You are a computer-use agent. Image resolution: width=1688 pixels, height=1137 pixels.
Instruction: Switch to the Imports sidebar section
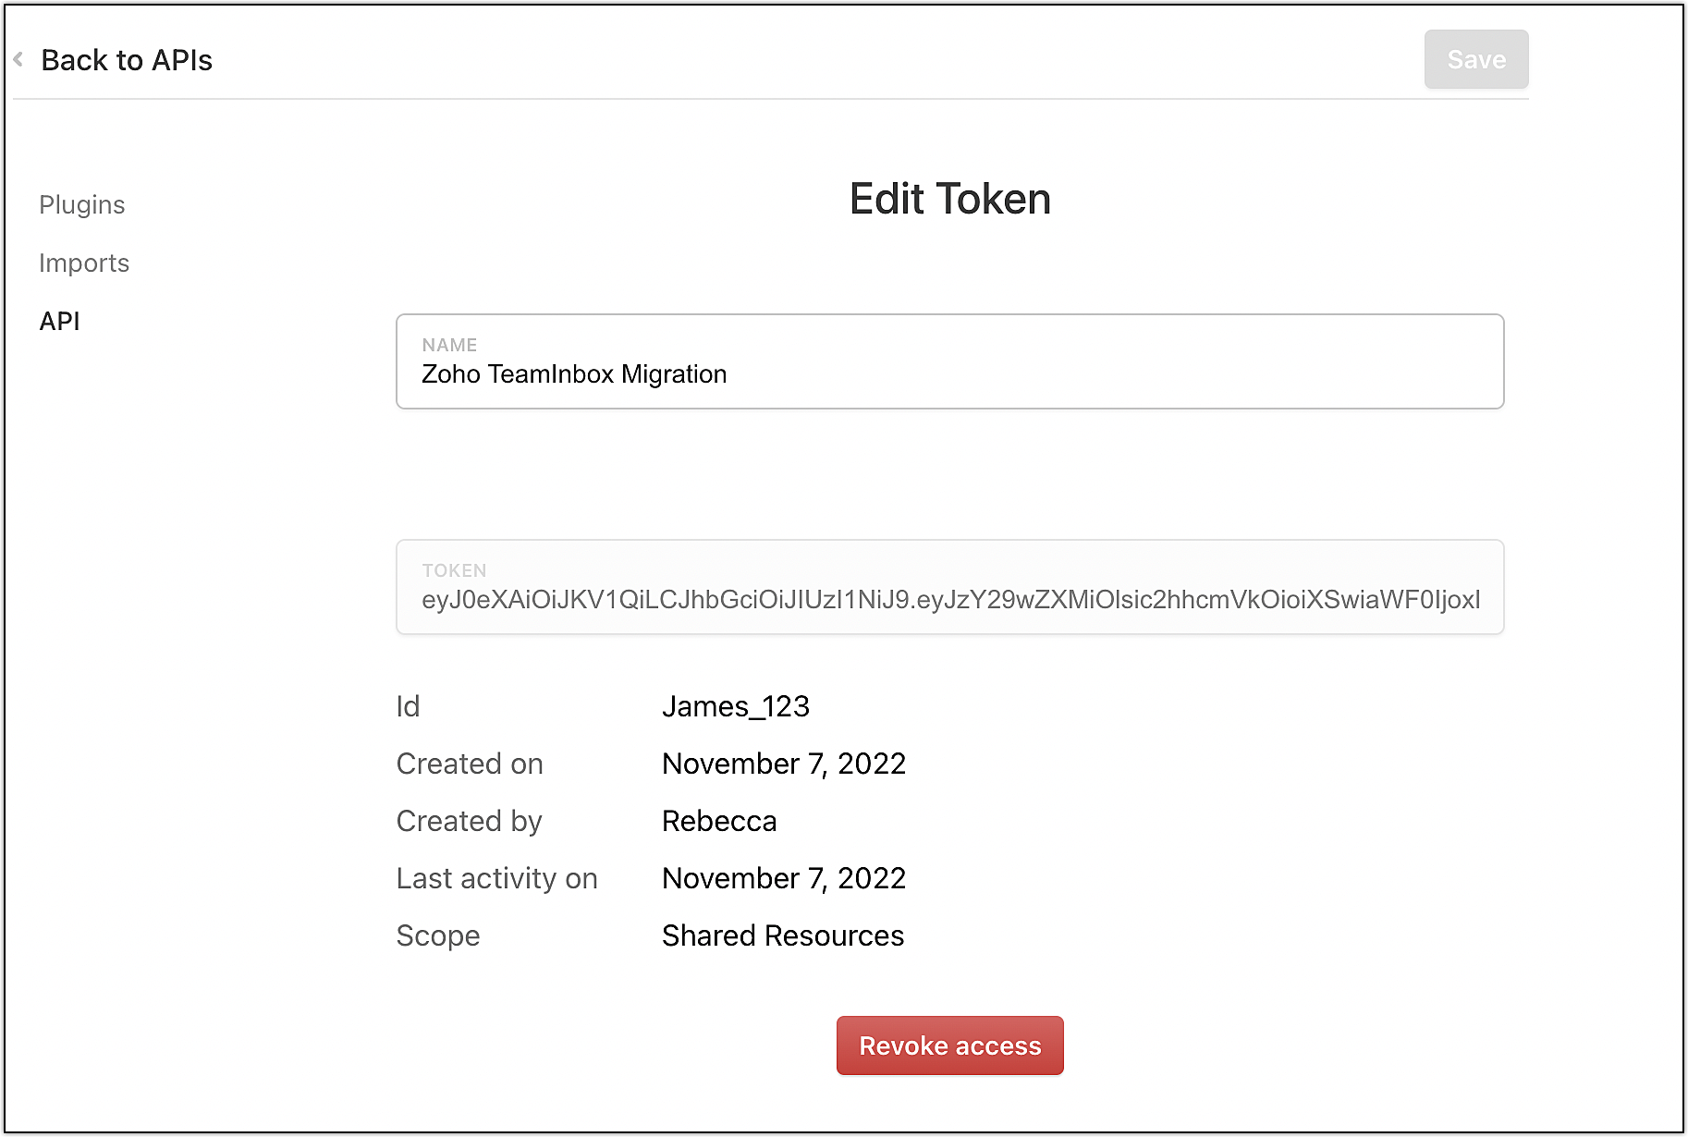[x=84, y=263]
